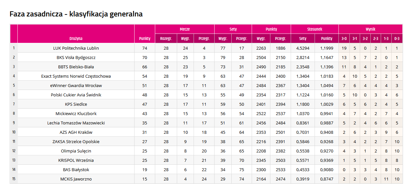
Task: Sort by Drużyna column header
Action: pyautogui.click(x=76, y=38)
